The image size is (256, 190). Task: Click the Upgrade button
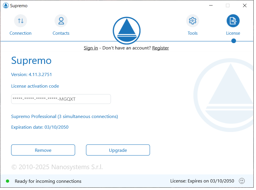(118, 150)
